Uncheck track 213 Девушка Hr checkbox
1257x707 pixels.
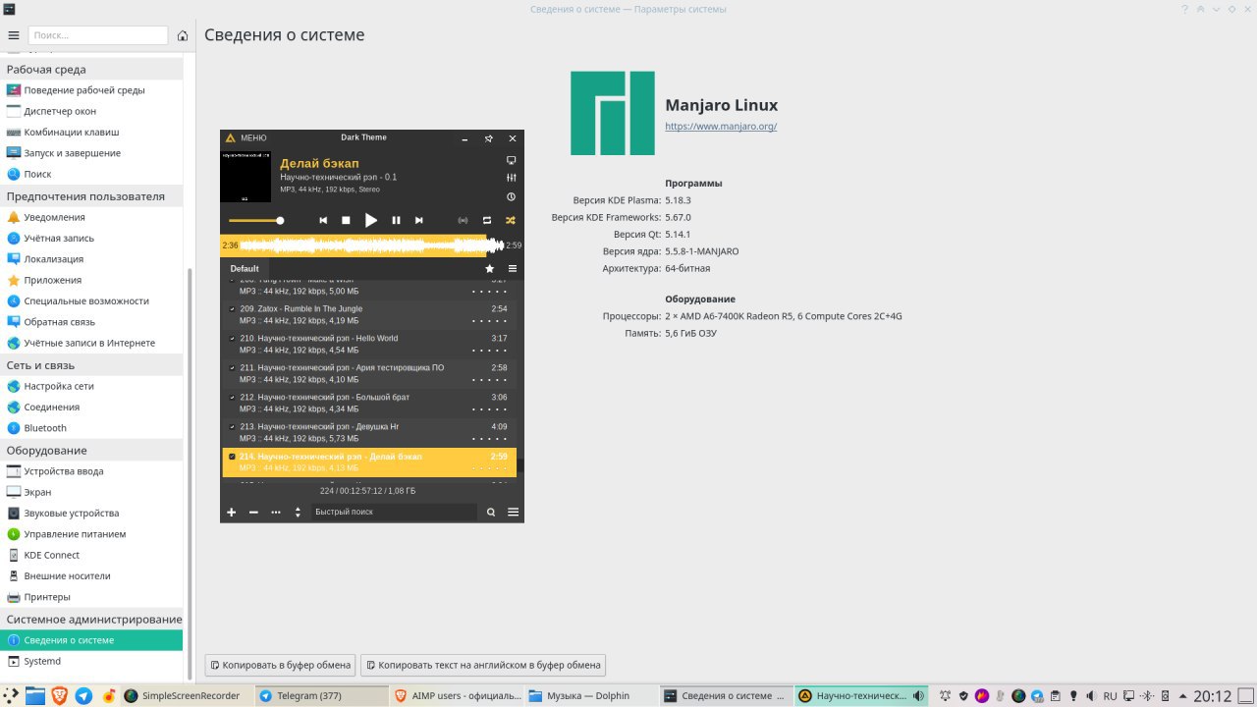click(x=232, y=426)
